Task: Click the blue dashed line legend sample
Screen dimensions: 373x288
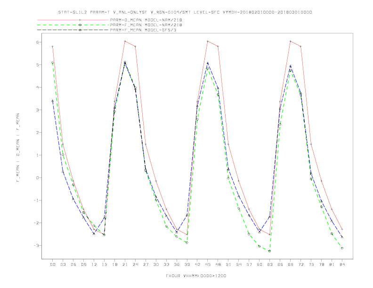Action: point(73,30)
